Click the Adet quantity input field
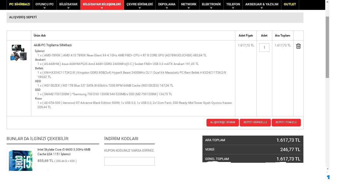The image size is (345, 195). tap(264, 47)
